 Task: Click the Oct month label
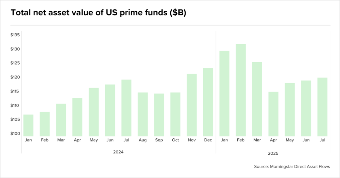point(175,140)
